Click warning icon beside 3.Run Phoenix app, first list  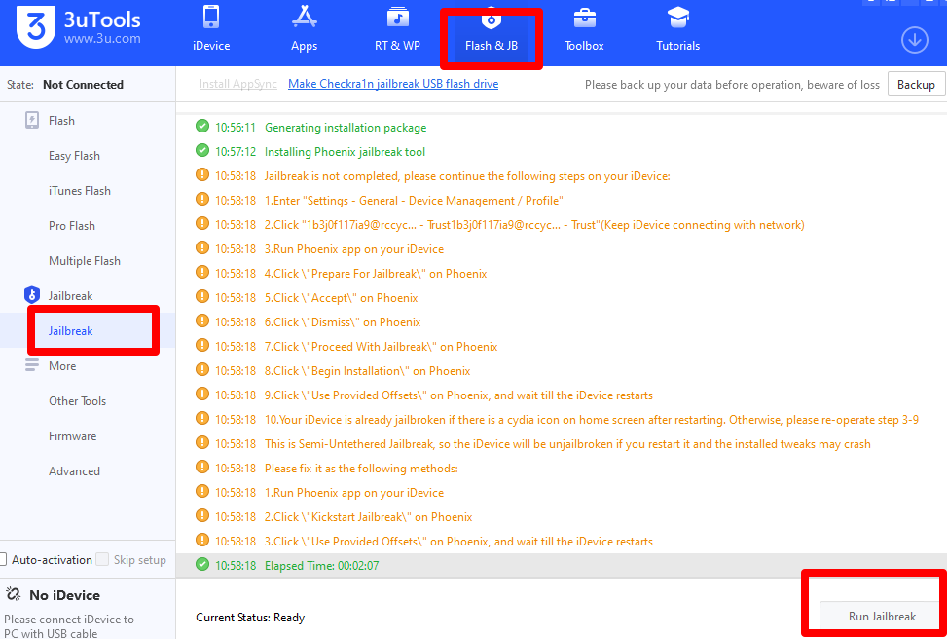202,247
